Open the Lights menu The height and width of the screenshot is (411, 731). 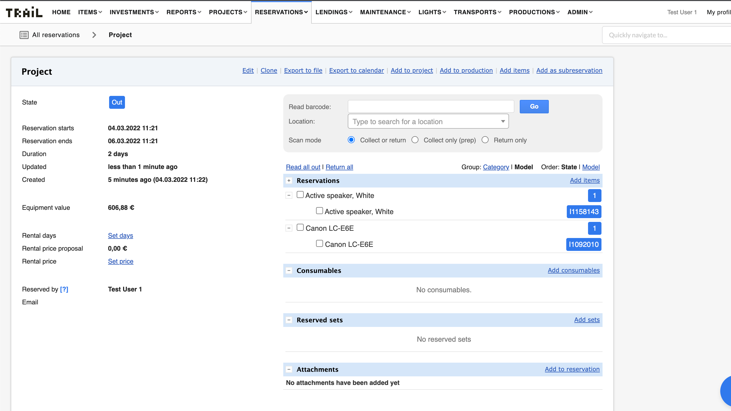432,12
